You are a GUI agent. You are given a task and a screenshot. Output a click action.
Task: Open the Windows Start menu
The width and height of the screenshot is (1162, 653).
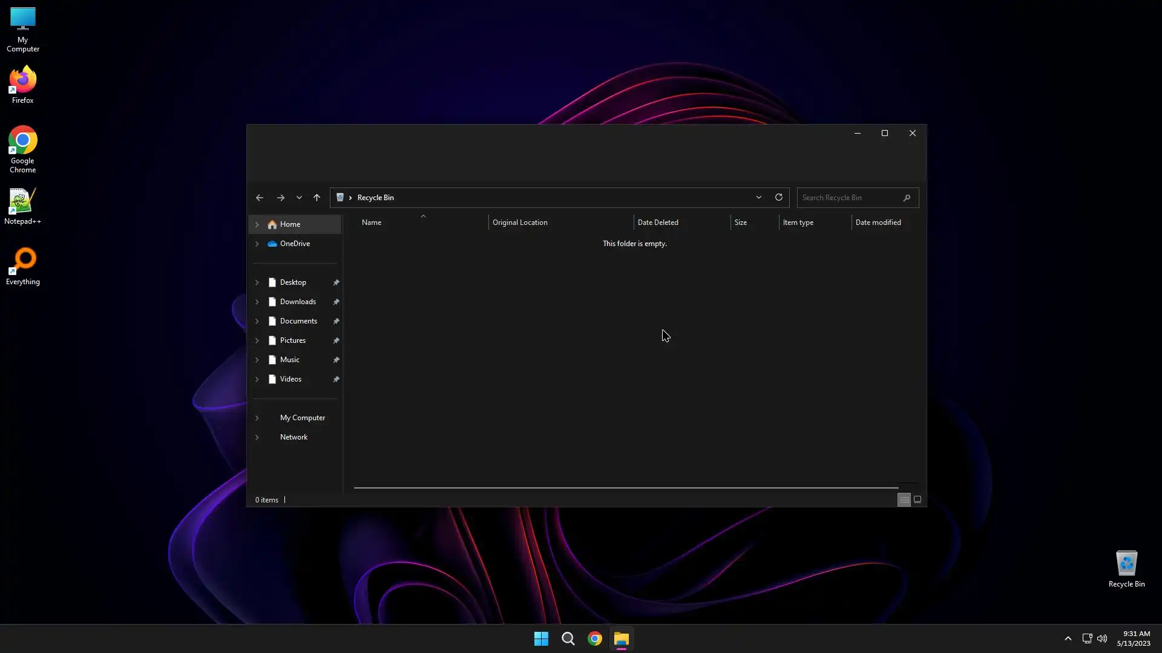click(541, 638)
